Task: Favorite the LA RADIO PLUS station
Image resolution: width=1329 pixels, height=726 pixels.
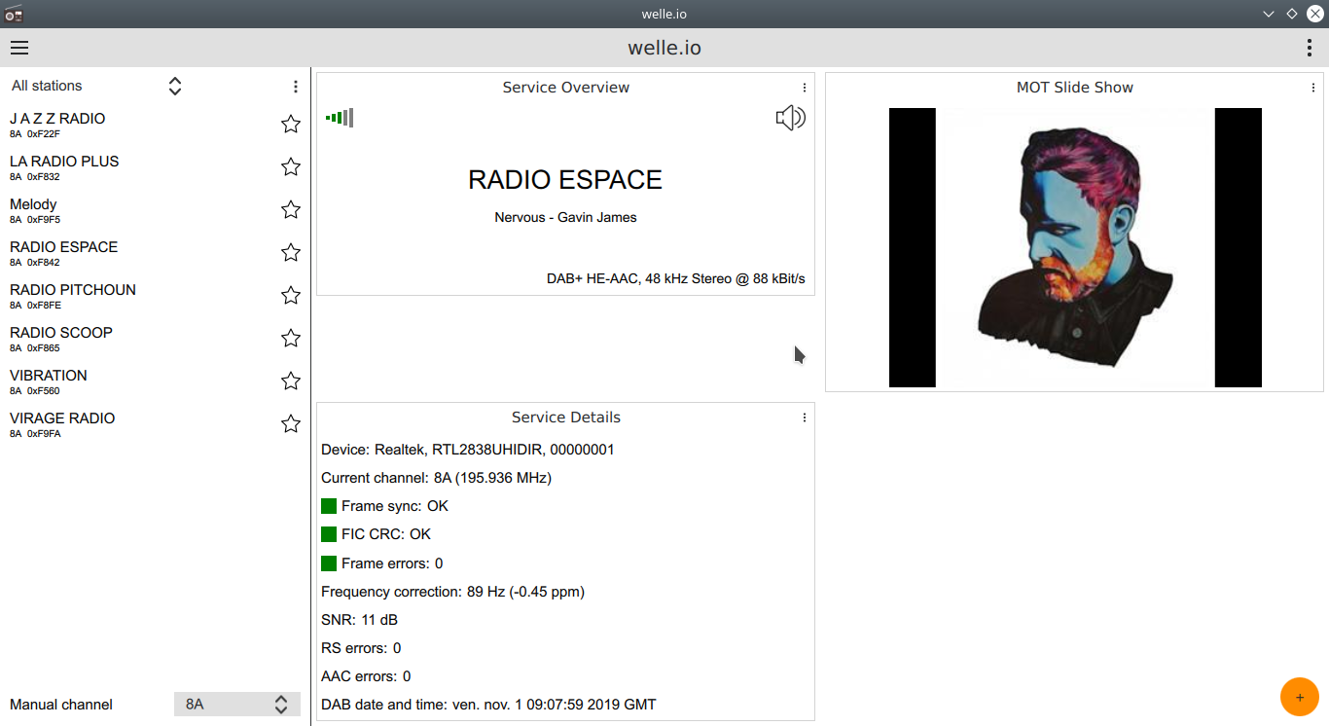Action: pos(290,166)
